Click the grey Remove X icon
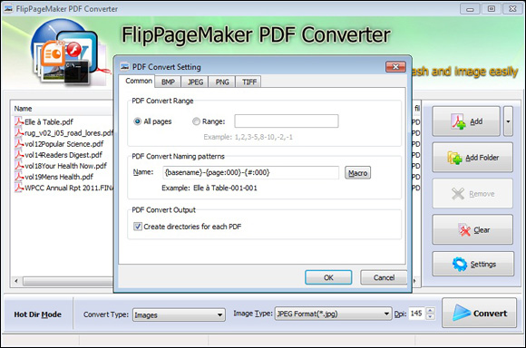 (x=458, y=194)
